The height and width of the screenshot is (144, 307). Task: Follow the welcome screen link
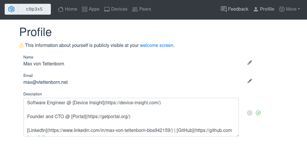pos(156,46)
